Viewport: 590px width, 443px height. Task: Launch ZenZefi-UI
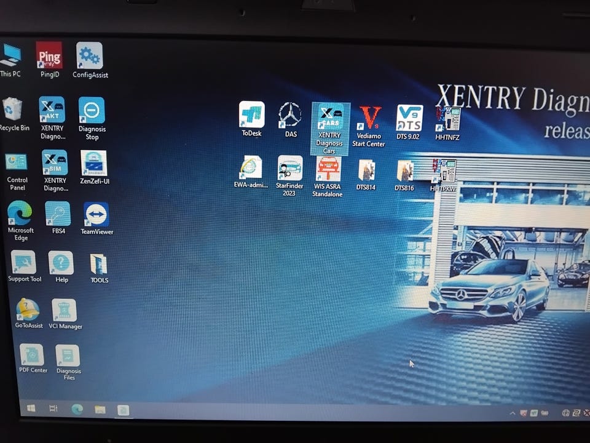click(94, 167)
